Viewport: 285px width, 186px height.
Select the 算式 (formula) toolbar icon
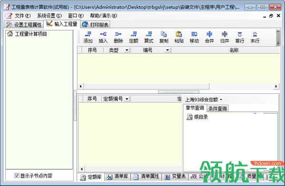point(149,37)
